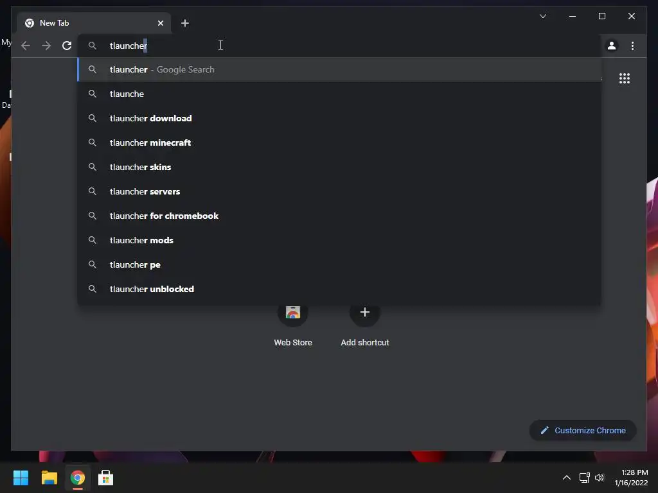The width and height of the screenshot is (658, 493).
Task: Go forward with the forward arrow
Action: coord(46,46)
